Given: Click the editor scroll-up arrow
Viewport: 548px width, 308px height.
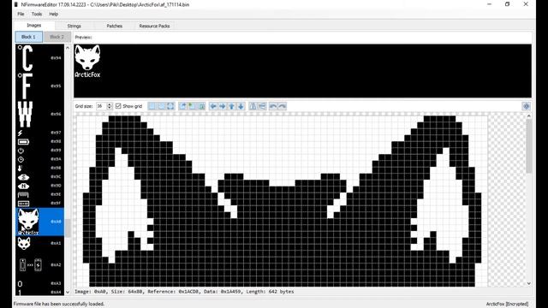Looking at the screenshot, I should click(x=529, y=116).
